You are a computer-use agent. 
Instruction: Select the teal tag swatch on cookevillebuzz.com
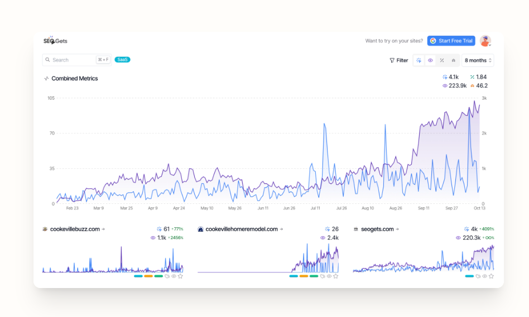[138, 276]
